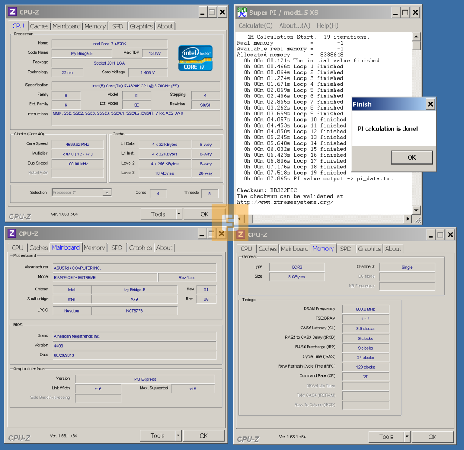This screenshot has height=450, width=464.
Task: Open Tools dropdown arrow in CPU window
Action: [179, 214]
